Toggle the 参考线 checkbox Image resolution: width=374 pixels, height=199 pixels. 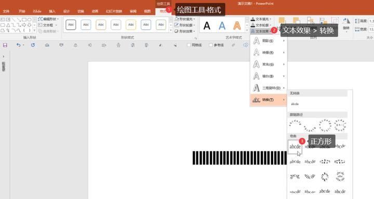point(210,45)
